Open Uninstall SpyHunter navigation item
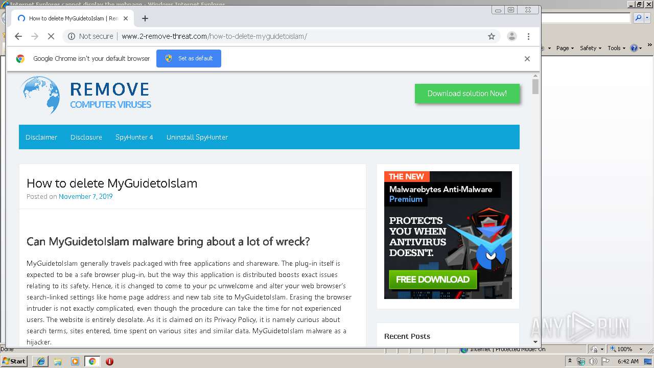The height and width of the screenshot is (368, 654). point(197,137)
